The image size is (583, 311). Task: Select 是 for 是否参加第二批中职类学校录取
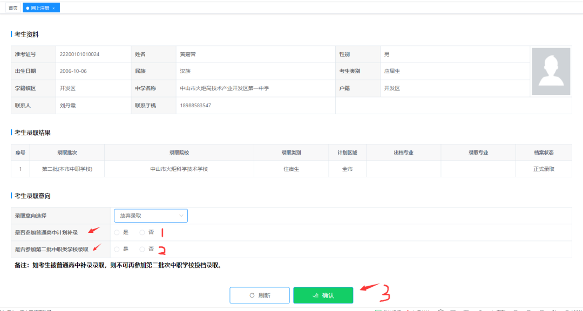(117, 249)
